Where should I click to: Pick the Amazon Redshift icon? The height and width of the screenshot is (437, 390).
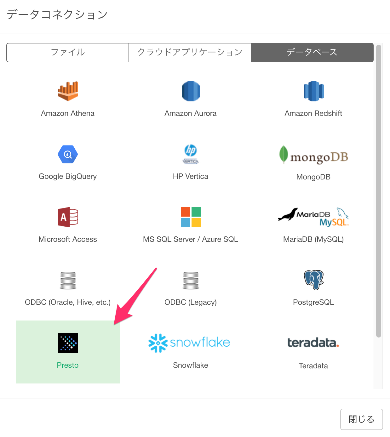point(313,91)
